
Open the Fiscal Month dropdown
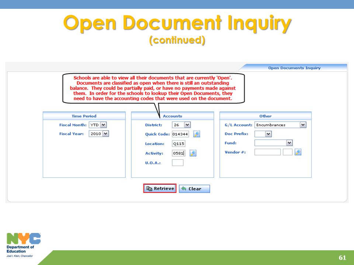[98, 125]
